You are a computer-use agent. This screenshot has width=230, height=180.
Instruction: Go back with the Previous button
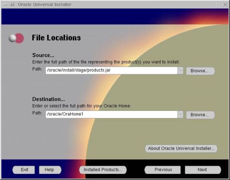click(163, 170)
